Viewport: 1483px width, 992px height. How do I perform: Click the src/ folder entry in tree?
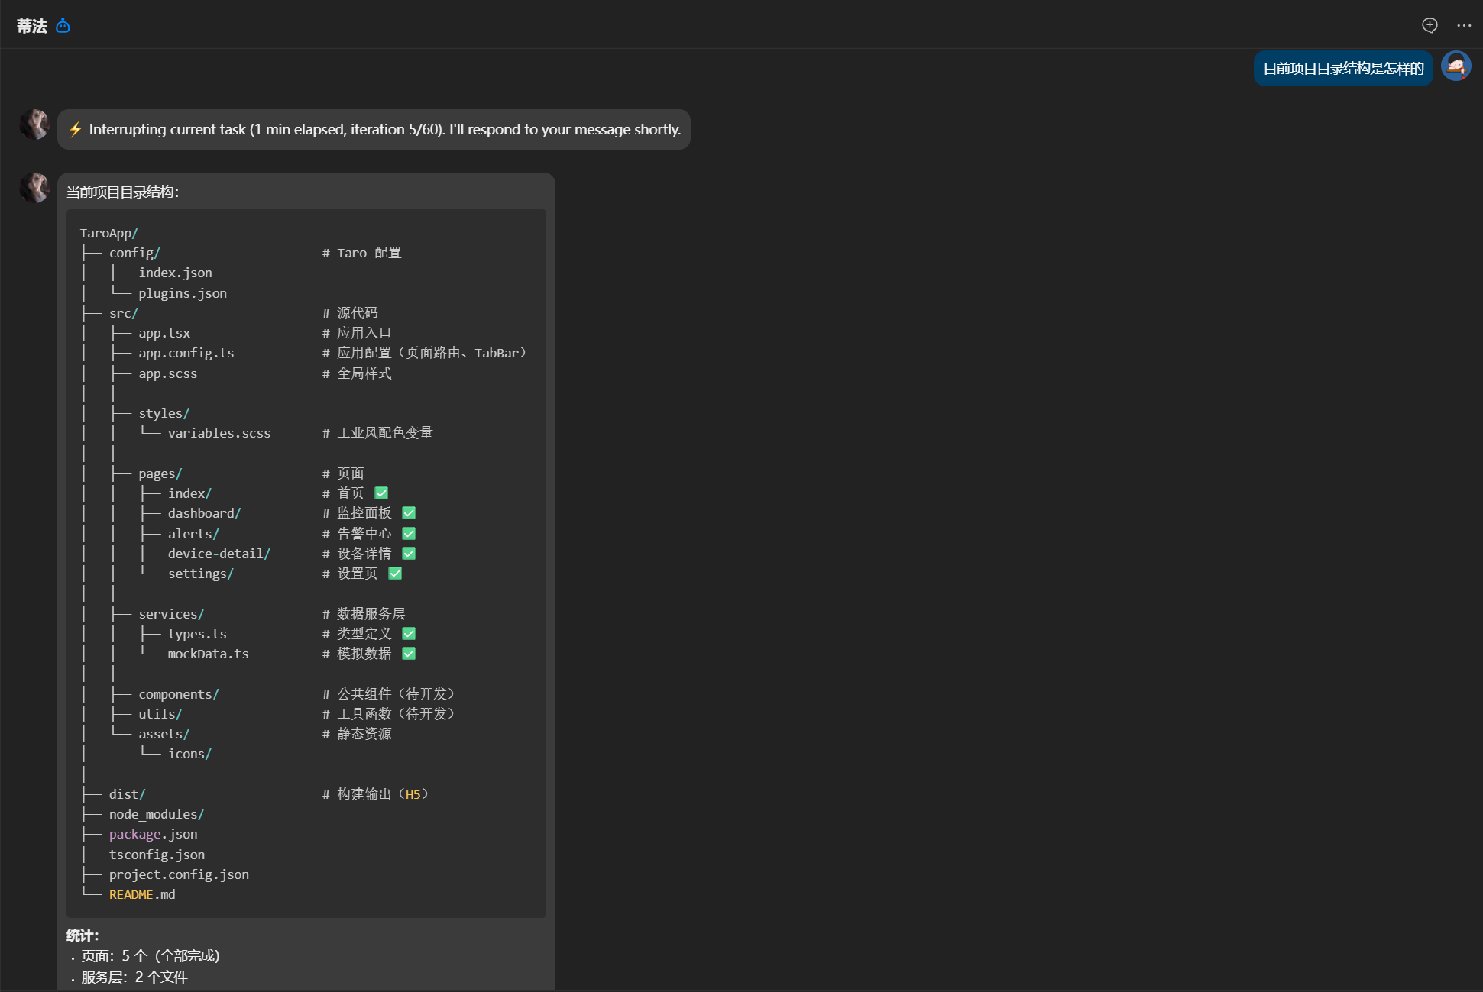tap(123, 313)
